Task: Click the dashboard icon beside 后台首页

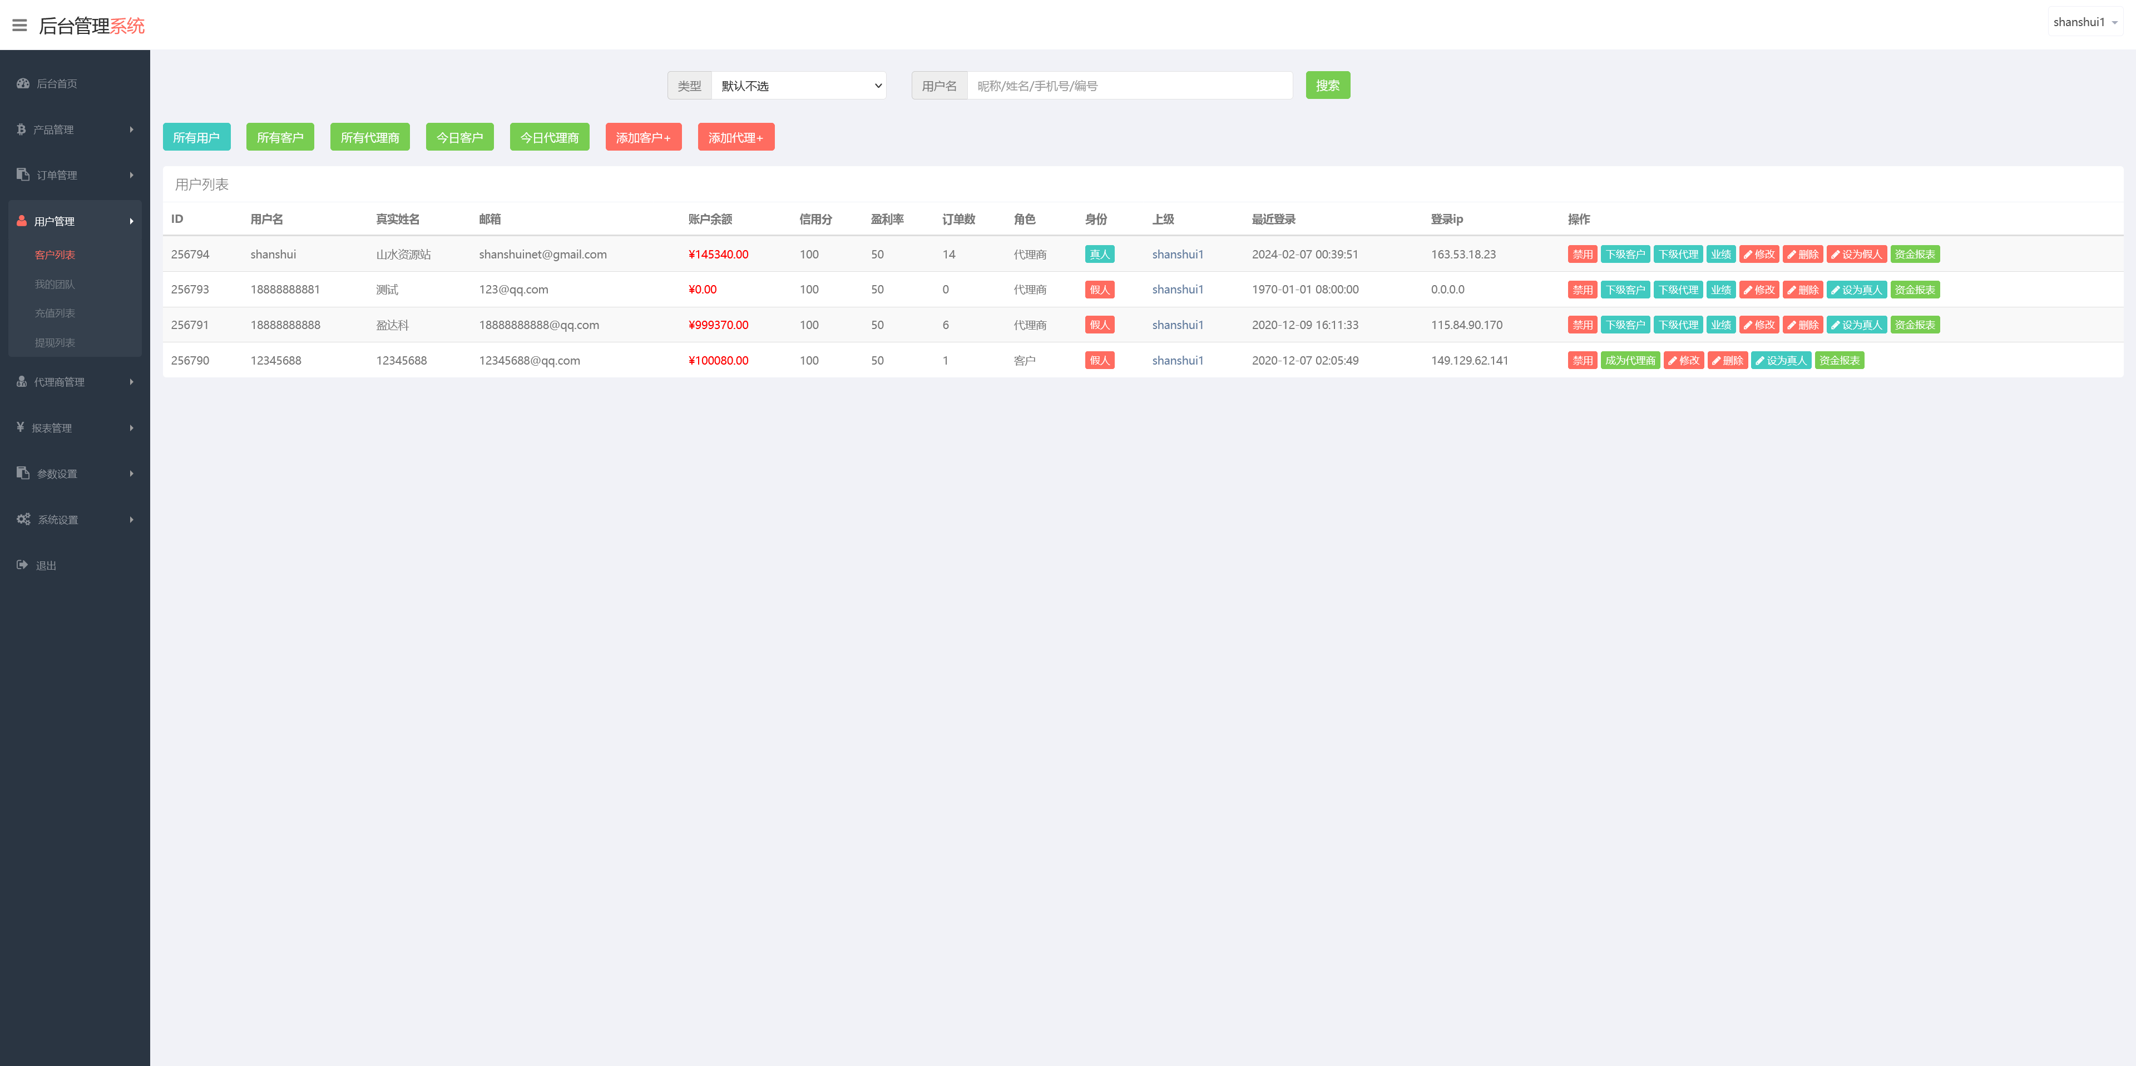Action: pos(23,84)
